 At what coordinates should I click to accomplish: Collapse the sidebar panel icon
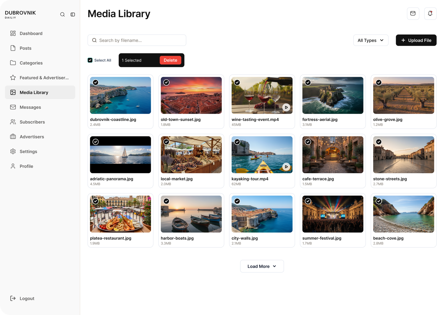tap(73, 14)
